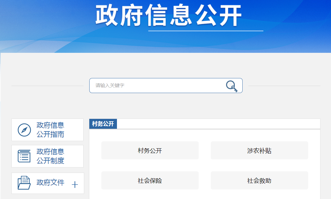331x199 pixels.
Task: Click the white underline below the header title
Action: click(206, 31)
